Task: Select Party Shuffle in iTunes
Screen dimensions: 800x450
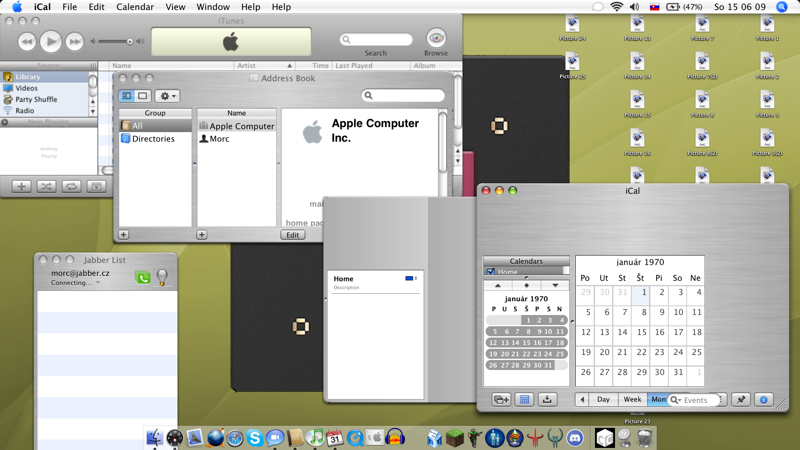Action: click(x=44, y=99)
